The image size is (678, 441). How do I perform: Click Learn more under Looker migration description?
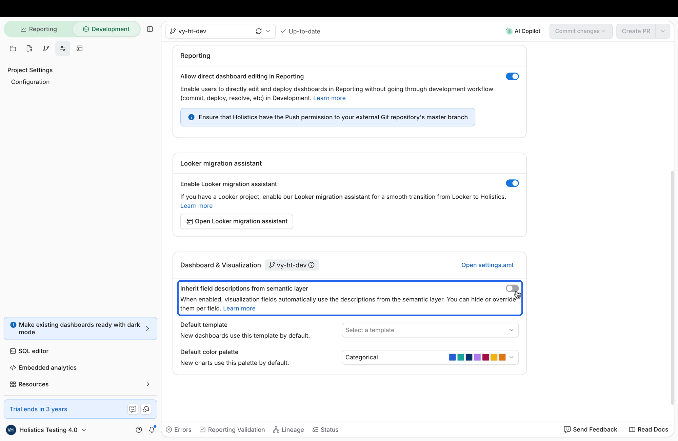click(x=196, y=206)
